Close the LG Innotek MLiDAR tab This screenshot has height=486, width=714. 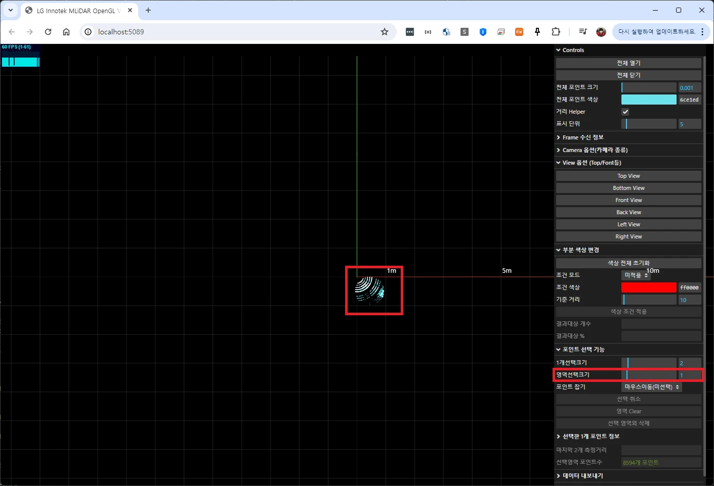pos(130,10)
